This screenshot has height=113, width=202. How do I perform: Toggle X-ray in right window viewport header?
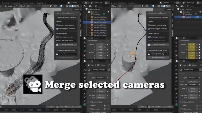pyautogui.click(x=159, y=6)
